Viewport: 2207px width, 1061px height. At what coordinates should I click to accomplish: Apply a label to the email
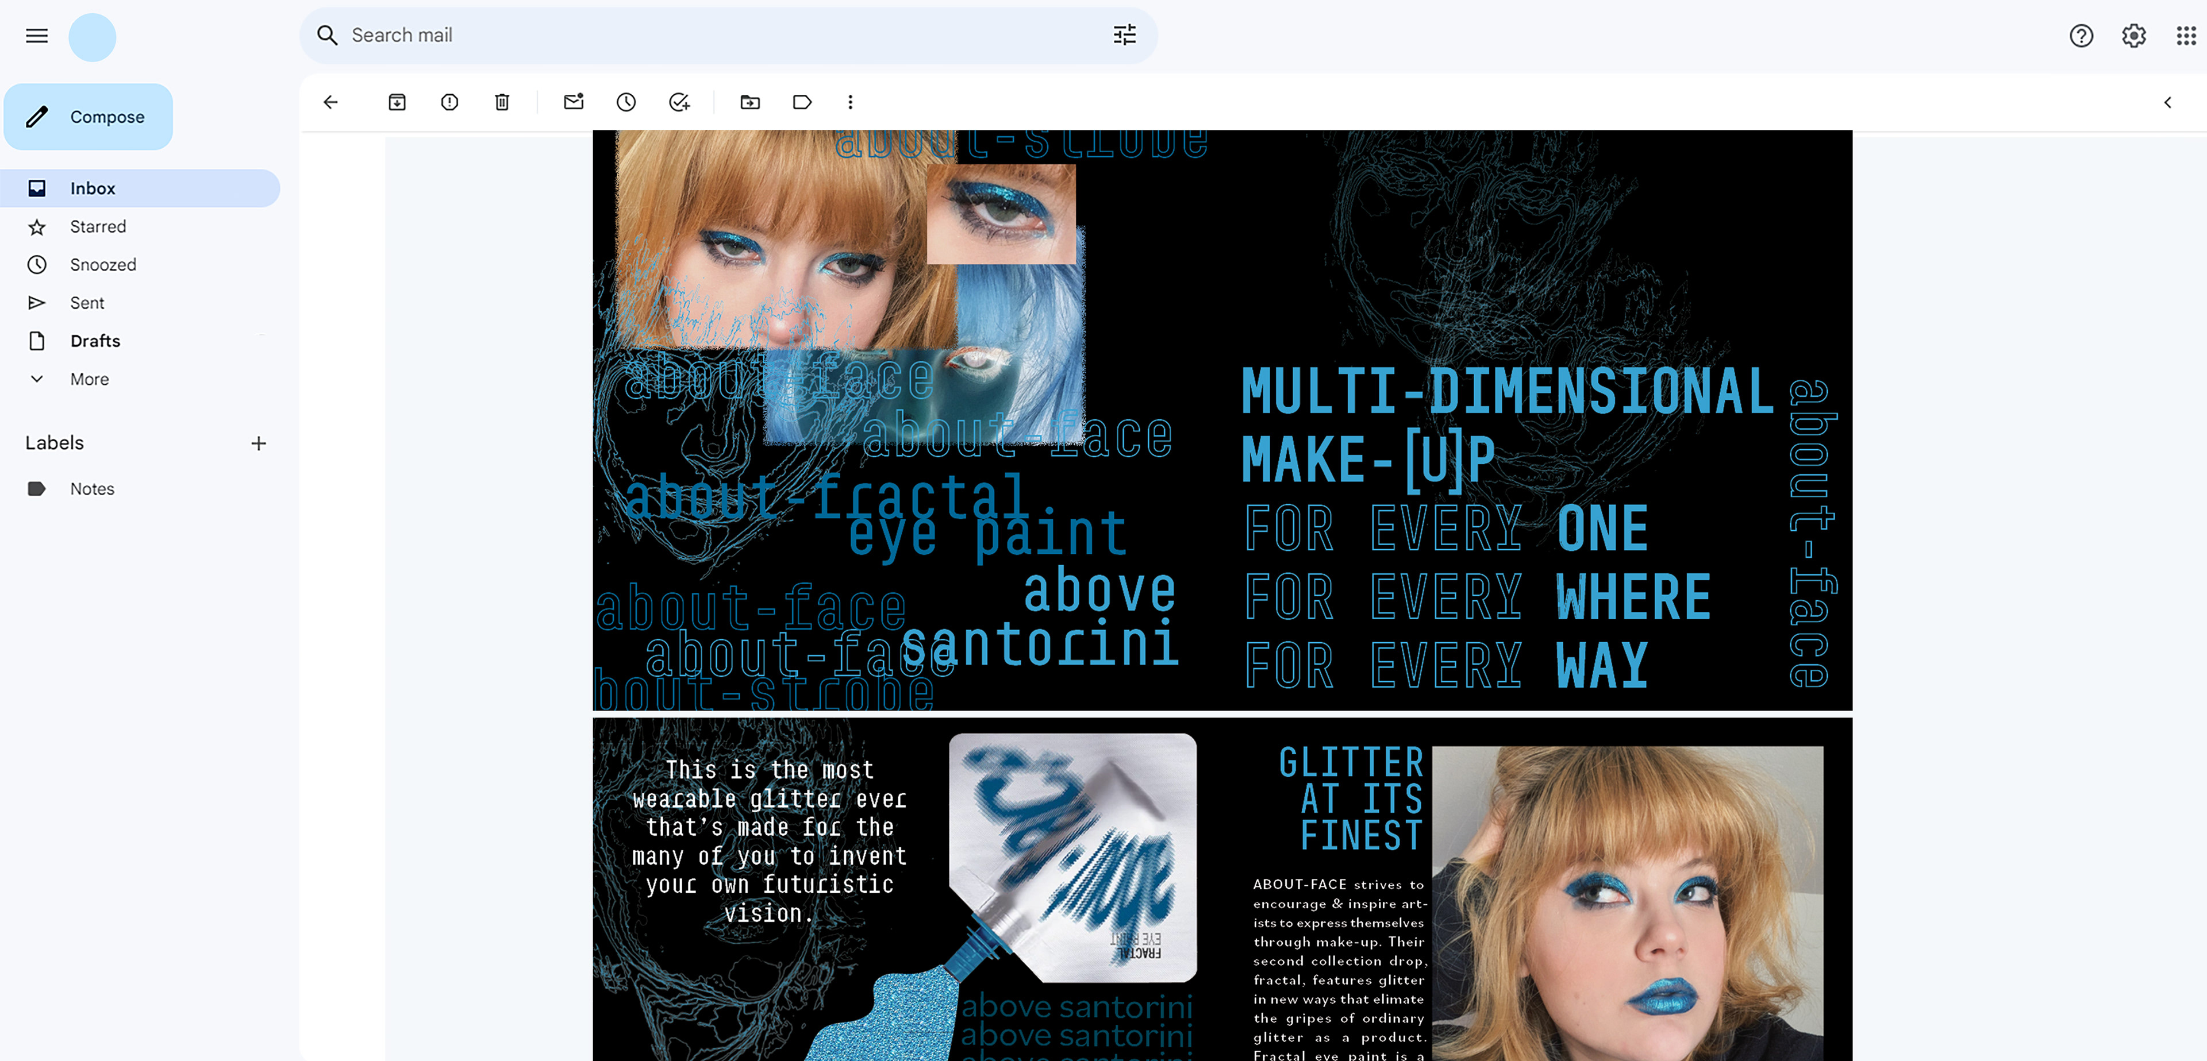pyautogui.click(x=802, y=103)
